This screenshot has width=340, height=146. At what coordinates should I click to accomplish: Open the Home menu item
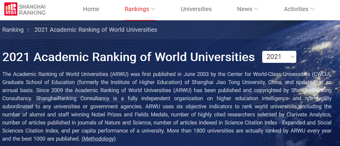pyautogui.click(x=91, y=9)
